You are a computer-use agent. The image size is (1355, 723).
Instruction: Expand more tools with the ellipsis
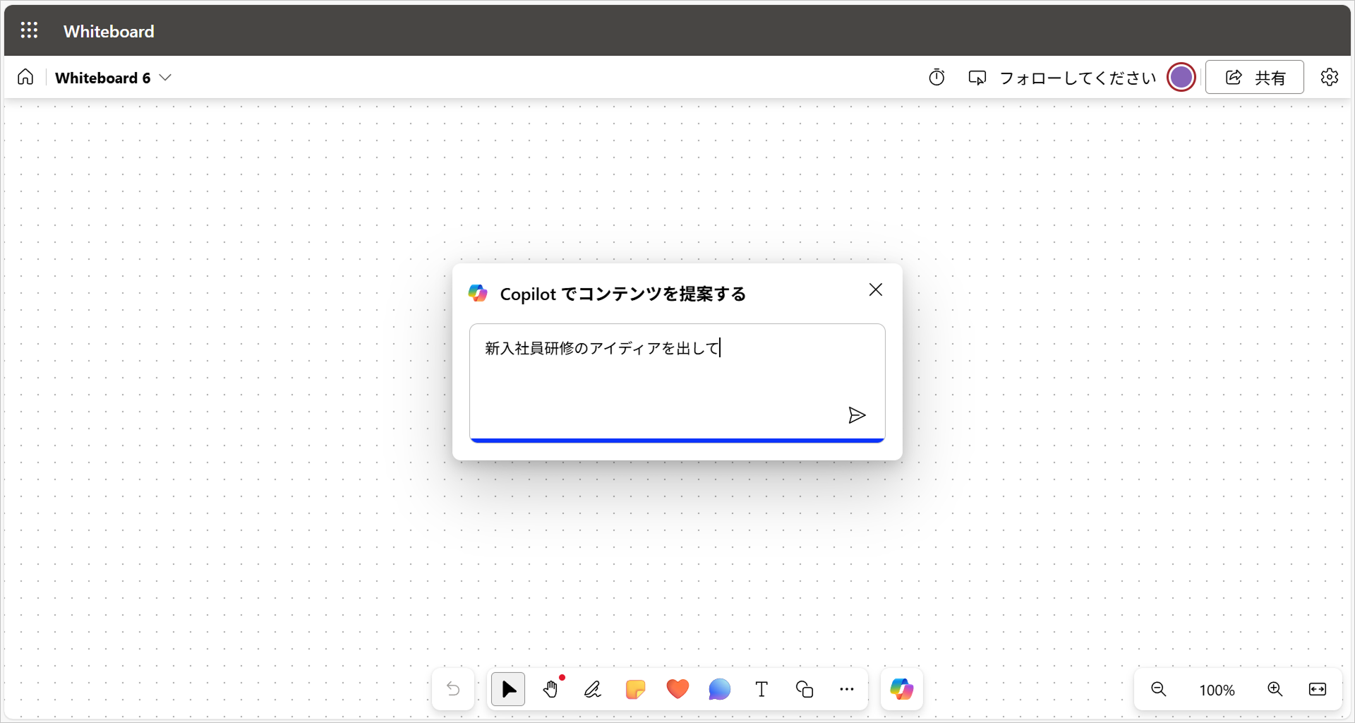[846, 689]
